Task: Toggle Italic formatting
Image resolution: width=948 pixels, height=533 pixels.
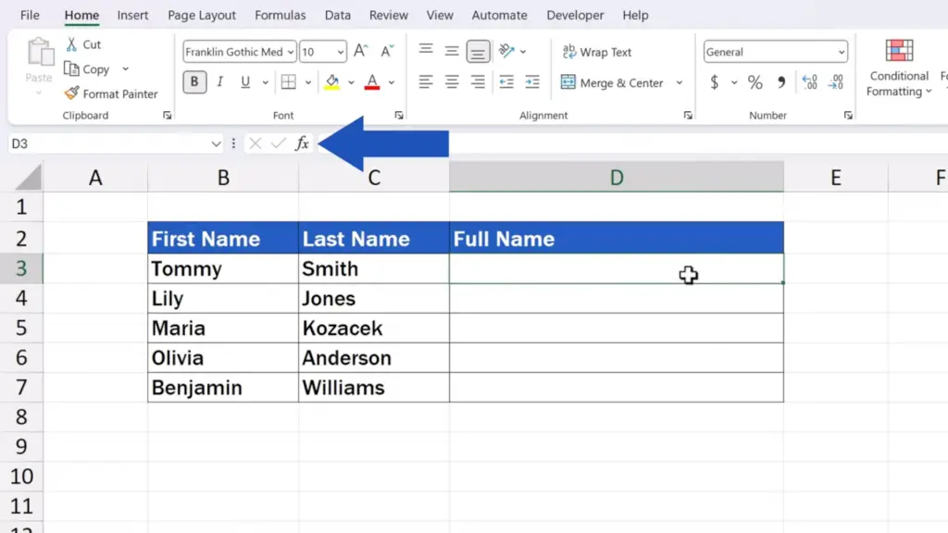Action: click(220, 81)
